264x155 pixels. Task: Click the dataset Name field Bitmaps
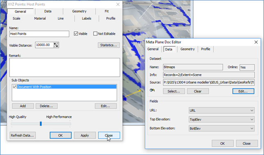pyautogui.click(x=193, y=67)
